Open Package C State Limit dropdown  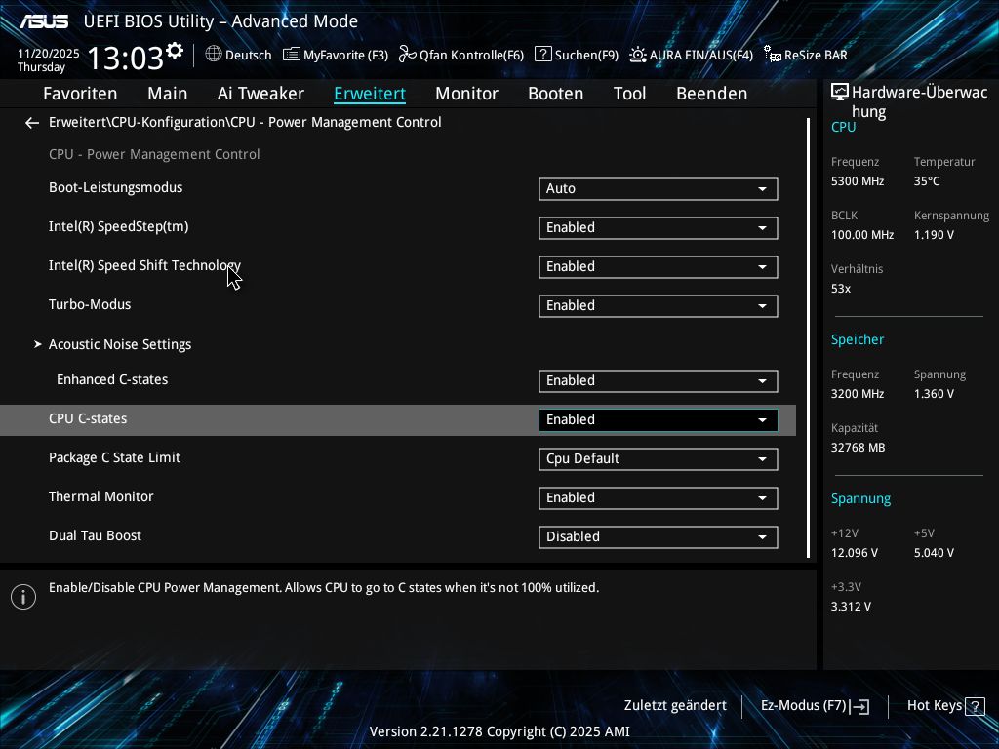pos(659,458)
